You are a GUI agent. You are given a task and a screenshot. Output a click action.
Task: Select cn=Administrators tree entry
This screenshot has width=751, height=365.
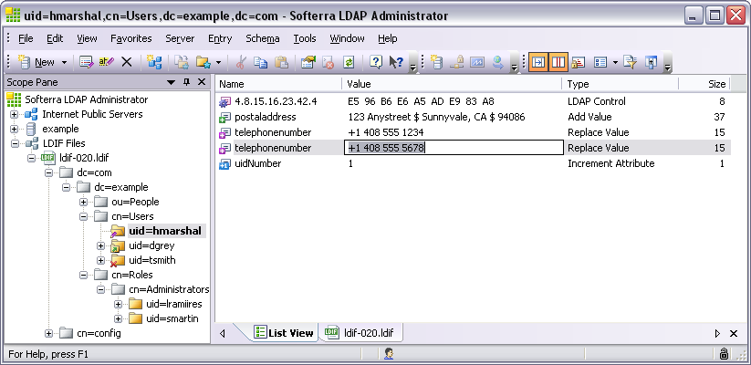click(169, 289)
